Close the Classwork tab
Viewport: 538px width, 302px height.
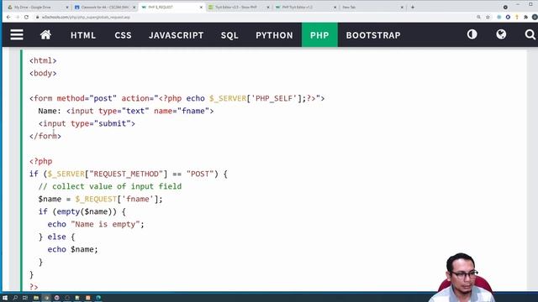(134, 8)
